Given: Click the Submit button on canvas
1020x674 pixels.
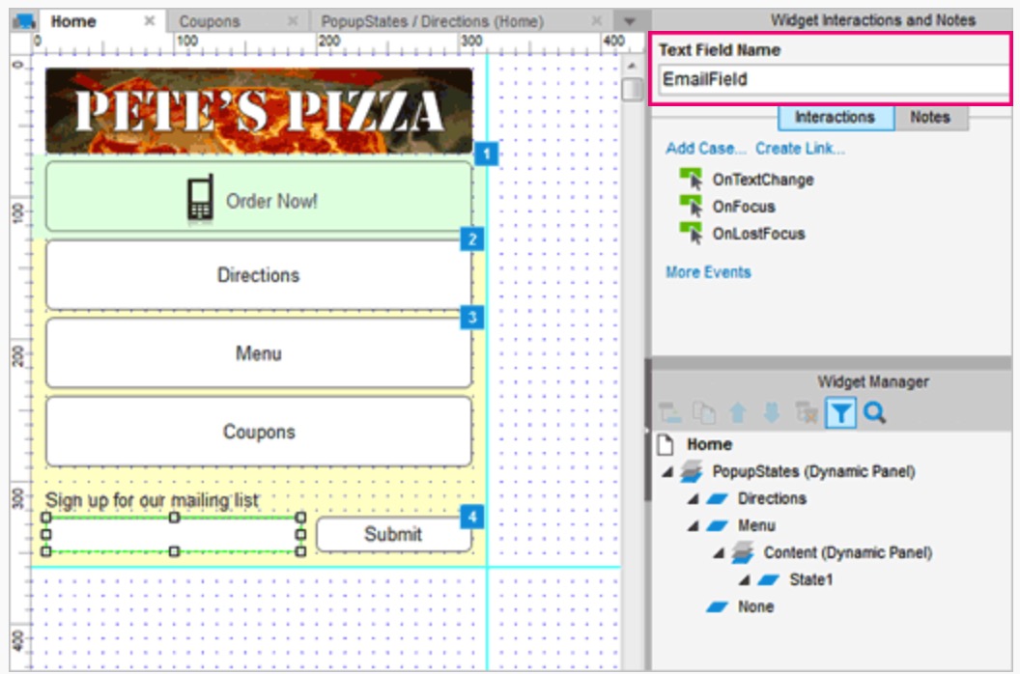Looking at the screenshot, I should (393, 534).
